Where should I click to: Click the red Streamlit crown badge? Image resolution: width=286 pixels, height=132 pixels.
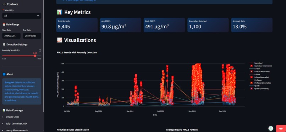(281, 128)
